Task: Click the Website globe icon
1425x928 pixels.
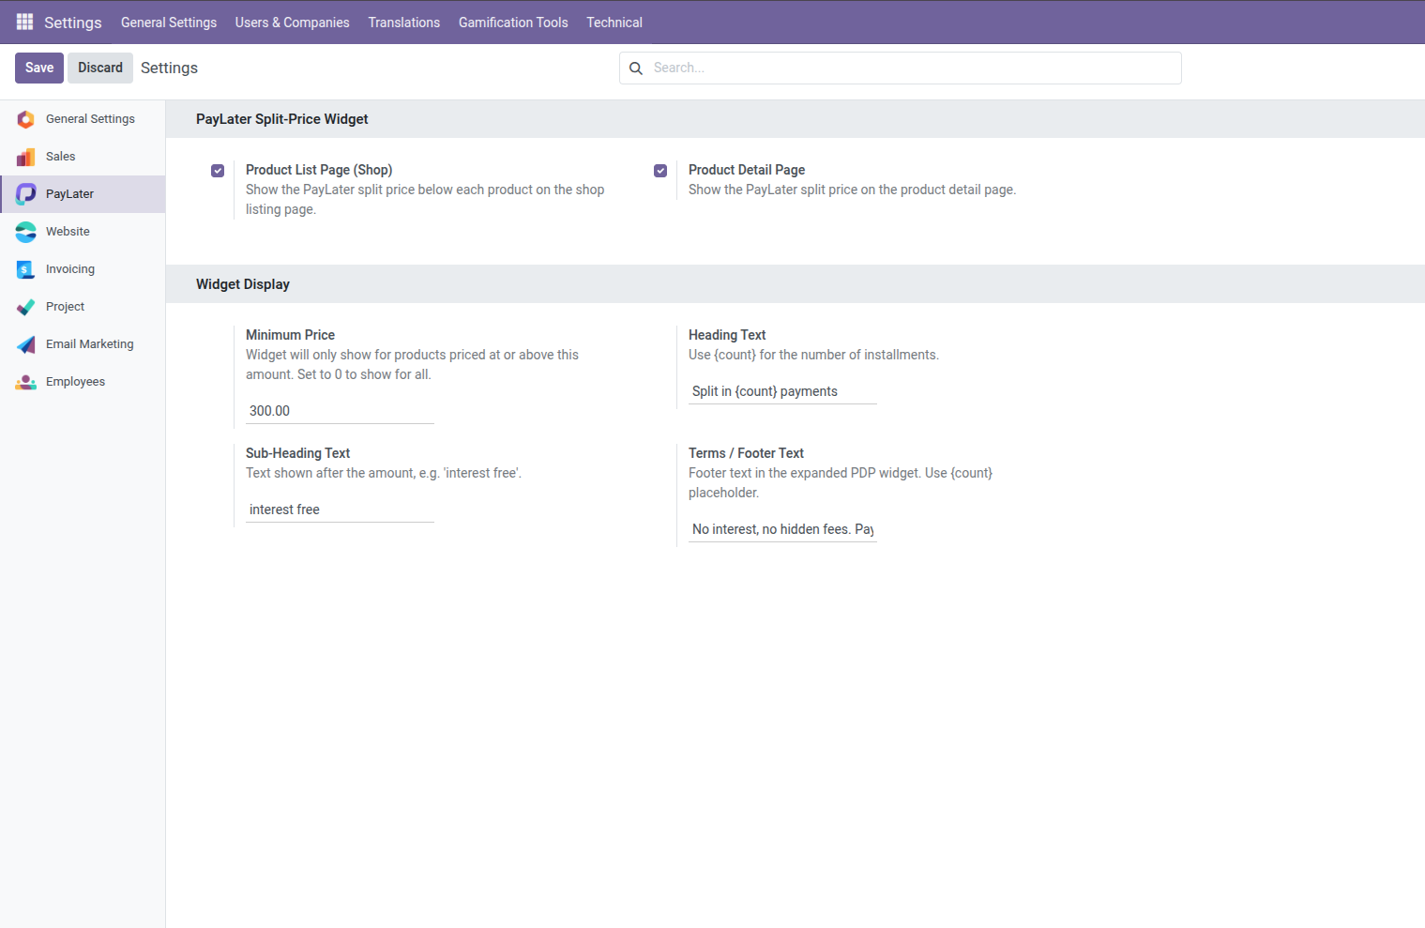Action: point(25,232)
